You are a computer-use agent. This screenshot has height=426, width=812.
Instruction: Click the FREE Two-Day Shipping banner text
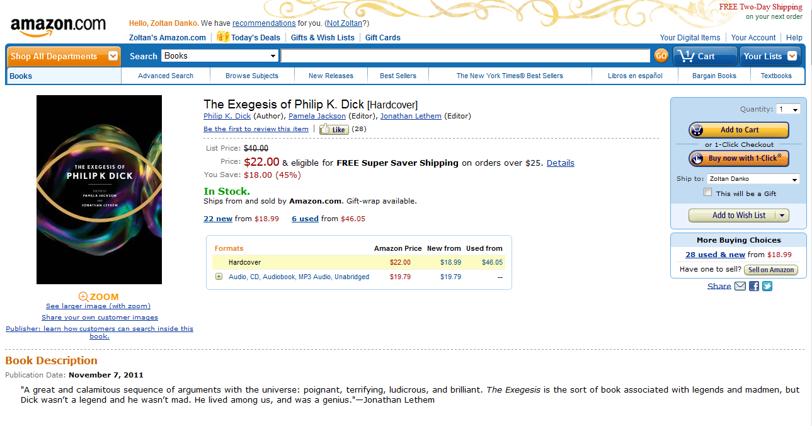(761, 7)
